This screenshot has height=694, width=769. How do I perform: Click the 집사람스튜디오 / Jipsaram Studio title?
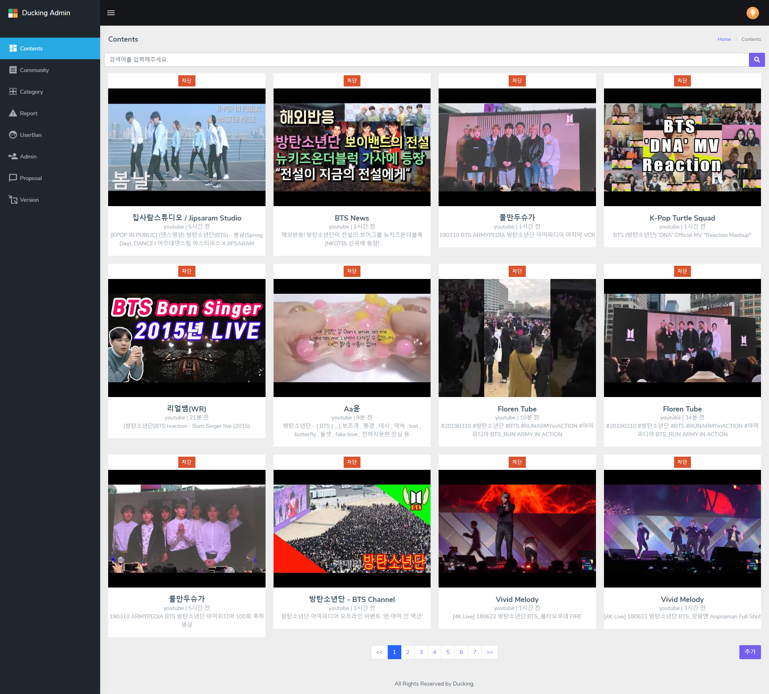pyautogui.click(x=187, y=218)
